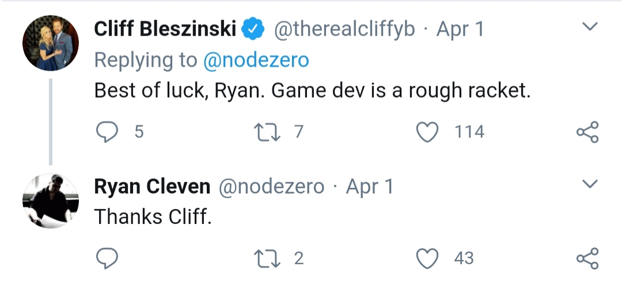
Task: Click Apr 1 timestamp on Ryan's tweet
Action: 369,187
